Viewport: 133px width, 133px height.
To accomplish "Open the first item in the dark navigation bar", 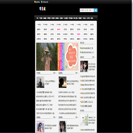I will [37, 18].
